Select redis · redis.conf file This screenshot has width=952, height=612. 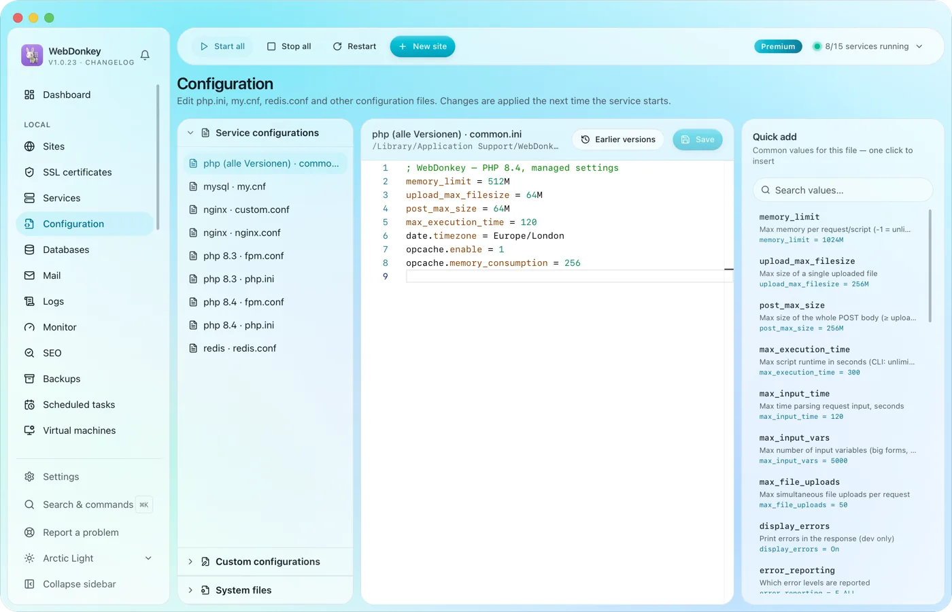pos(265,348)
